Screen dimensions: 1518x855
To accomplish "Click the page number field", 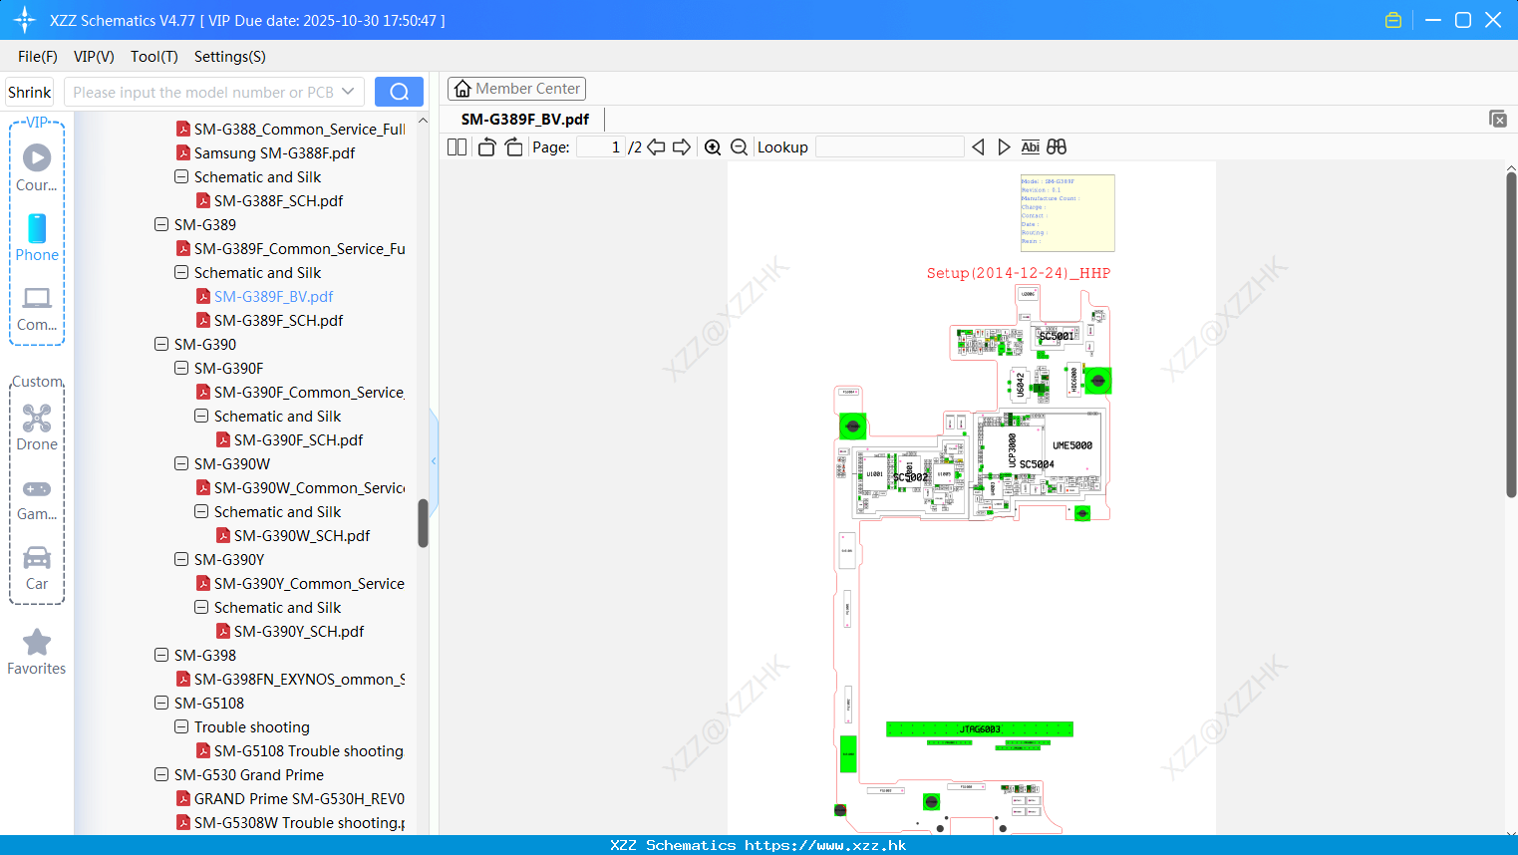I will point(601,146).
